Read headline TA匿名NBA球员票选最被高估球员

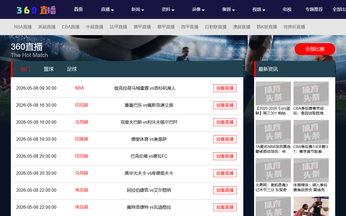click(x=273, y=149)
